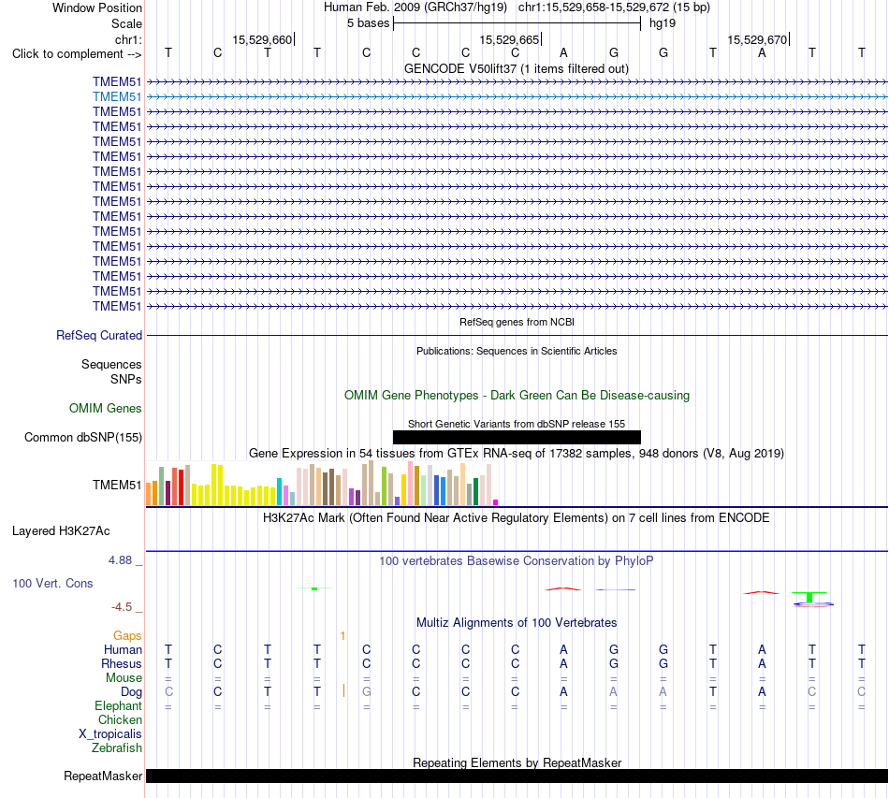The height and width of the screenshot is (798, 889).
Task: Click 'Publications: Sequences in Scientific Articles' title
Action: tap(517, 351)
